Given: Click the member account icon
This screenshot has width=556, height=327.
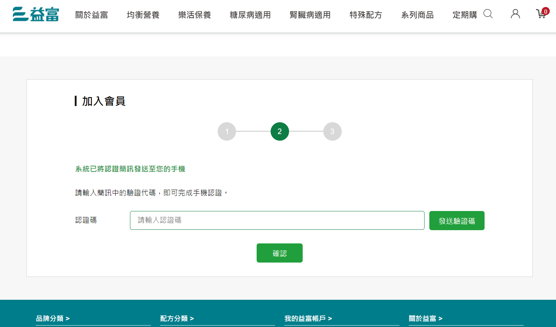Looking at the screenshot, I should [x=515, y=14].
